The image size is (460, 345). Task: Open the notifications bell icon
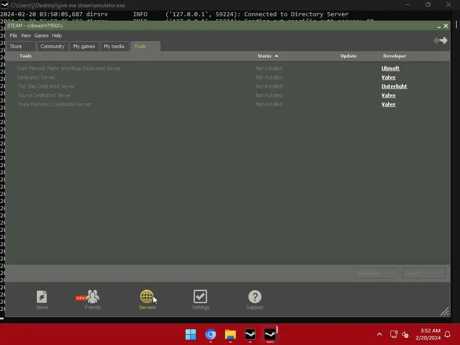pos(447,334)
